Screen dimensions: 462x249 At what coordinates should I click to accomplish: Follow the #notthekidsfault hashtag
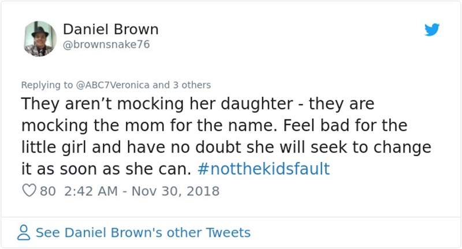click(263, 168)
